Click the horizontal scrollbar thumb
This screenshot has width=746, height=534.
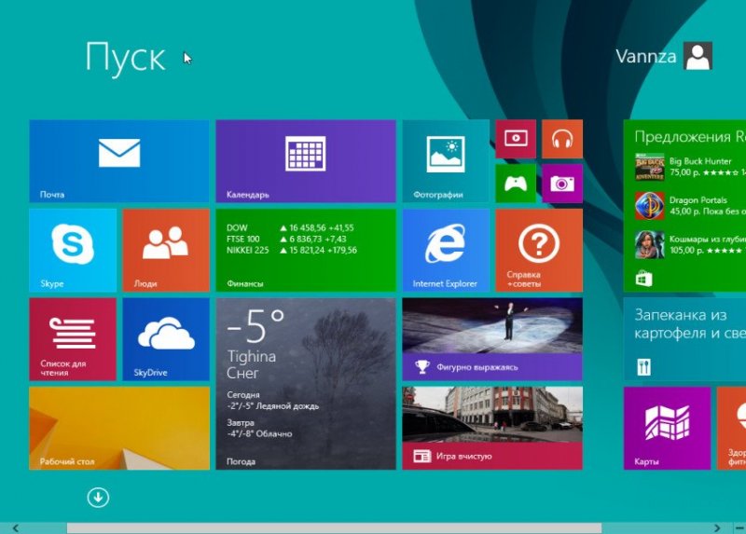(x=334, y=528)
